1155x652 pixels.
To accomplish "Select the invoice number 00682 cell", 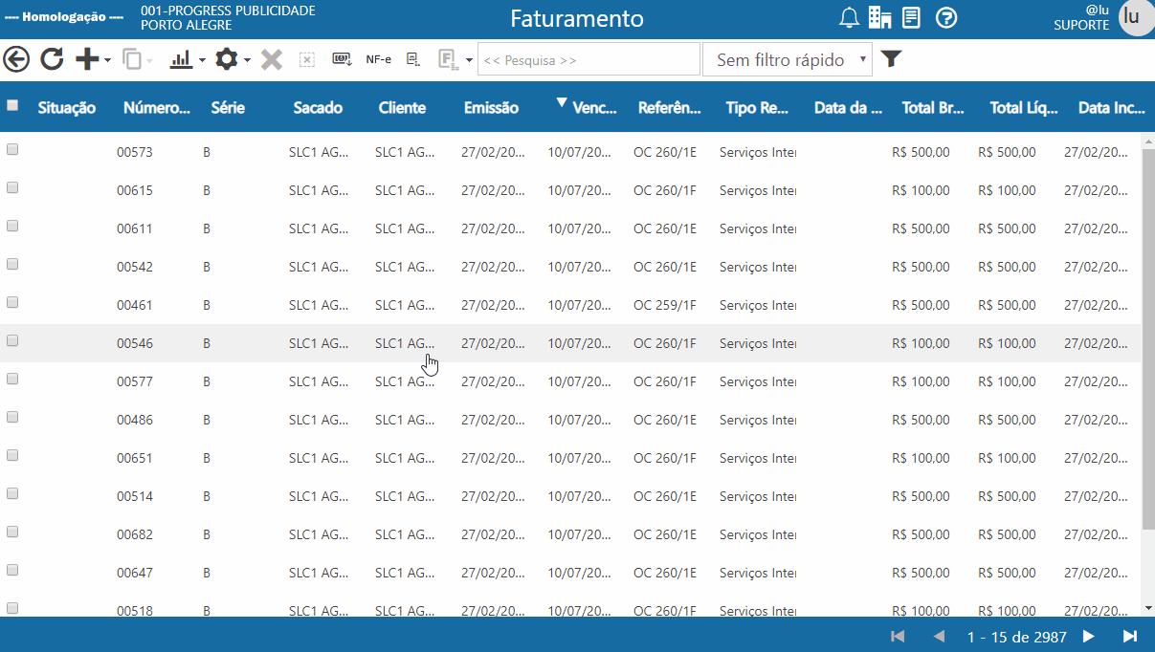I will 135,534.
